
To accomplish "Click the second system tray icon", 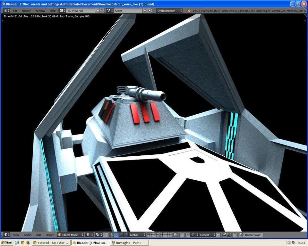I will [x=294, y=242].
